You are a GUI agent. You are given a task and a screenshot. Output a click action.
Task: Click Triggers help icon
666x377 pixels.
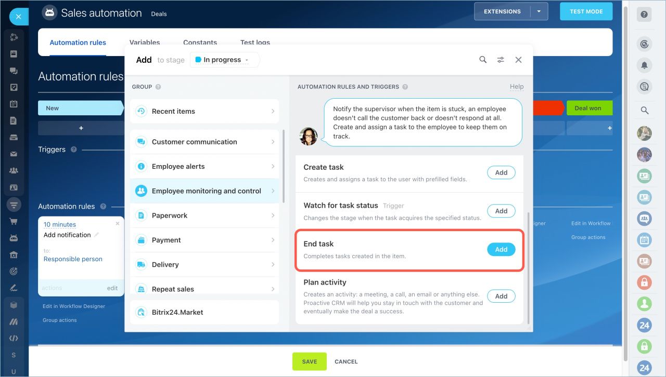tap(73, 150)
